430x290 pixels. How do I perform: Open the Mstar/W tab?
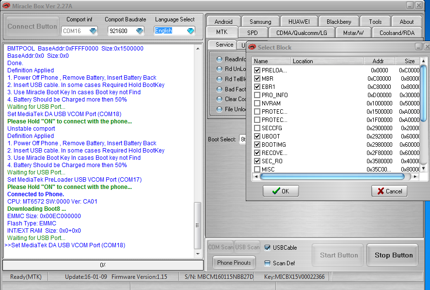pyautogui.click(x=353, y=33)
